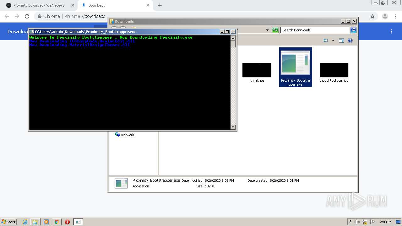Click the console window scroll-down arrow

(233, 127)
